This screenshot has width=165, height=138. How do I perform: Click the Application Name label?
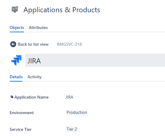pyautogui.click(x=31, y=97)
